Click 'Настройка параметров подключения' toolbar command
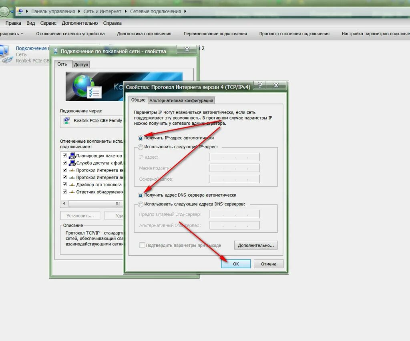410x341 pixels. (x=376, y=34)
